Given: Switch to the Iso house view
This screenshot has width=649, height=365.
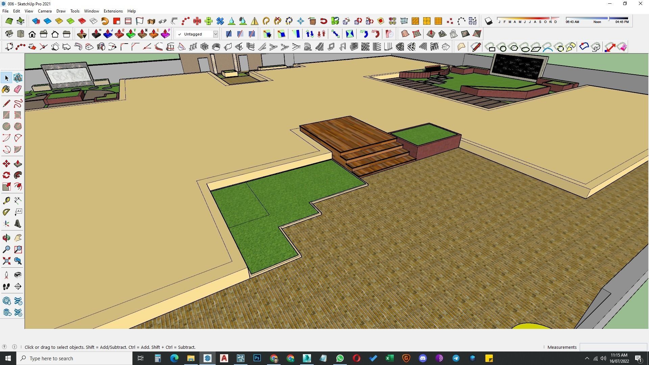Looking at the screenshot, I should click(x=9, y=34).
